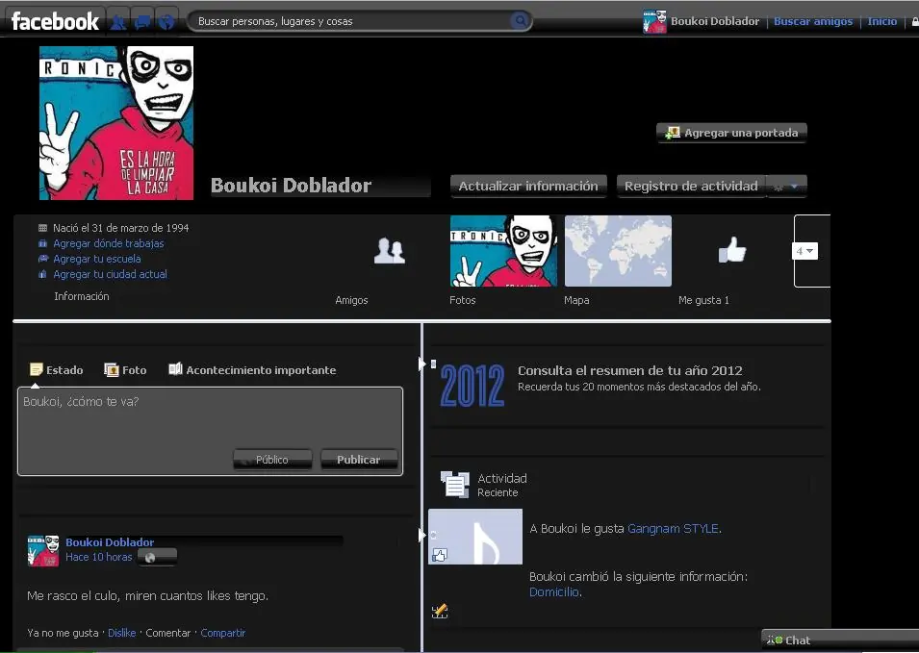Open Consulta el resumen de tu año 2012
919x653 pixels.
pos(630,370)
